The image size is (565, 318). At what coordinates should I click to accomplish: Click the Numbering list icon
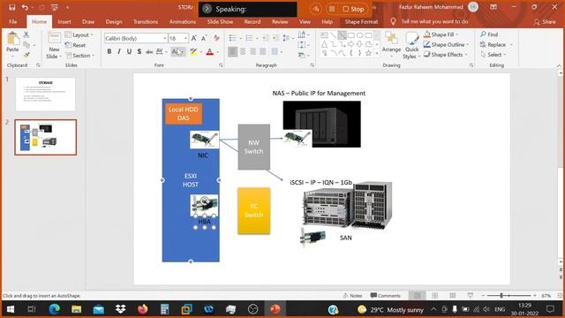click(x=249, y=38)
